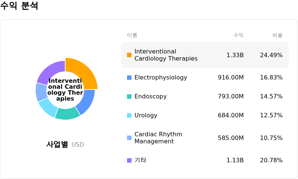Click the 수익 column header
The width and height of the screenshot is (298, 179).
click(x=238, y=35)
